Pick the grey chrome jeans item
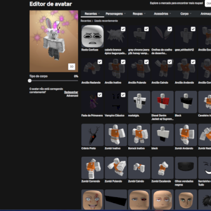The image size is (211, 211). pyautogui.click(x=139, y=36)
